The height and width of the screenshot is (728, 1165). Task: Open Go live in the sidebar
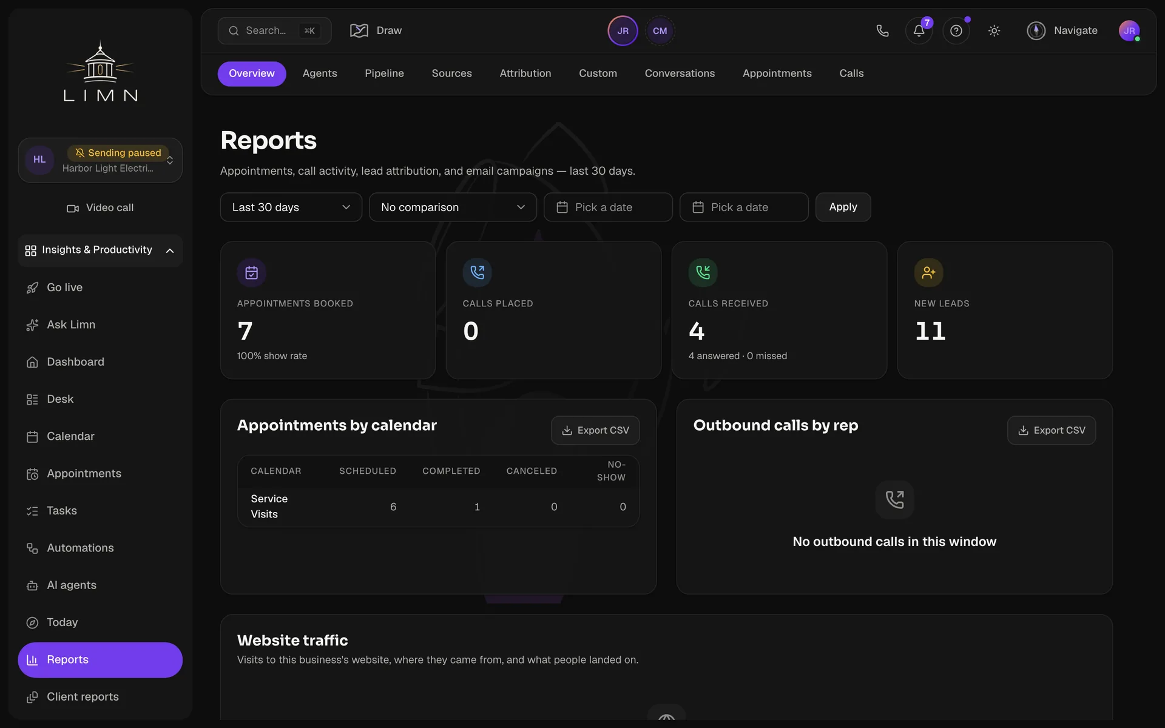click(x=100, y=288)
